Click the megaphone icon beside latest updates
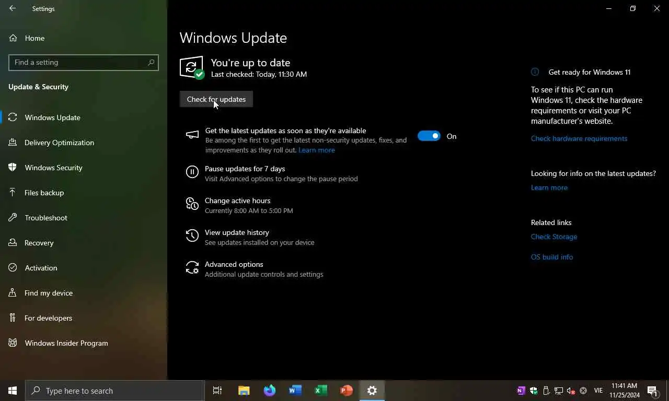 [192, 135]
